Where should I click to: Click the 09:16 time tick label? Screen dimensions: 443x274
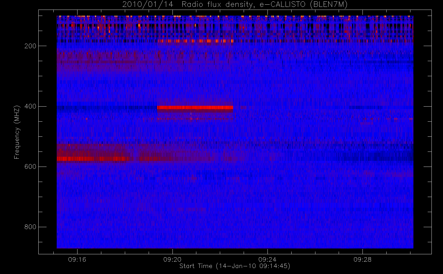pos(77,259)
